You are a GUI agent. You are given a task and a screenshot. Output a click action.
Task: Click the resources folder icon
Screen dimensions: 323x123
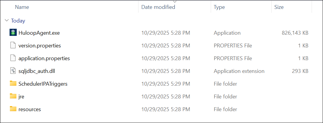click(13, 109)
